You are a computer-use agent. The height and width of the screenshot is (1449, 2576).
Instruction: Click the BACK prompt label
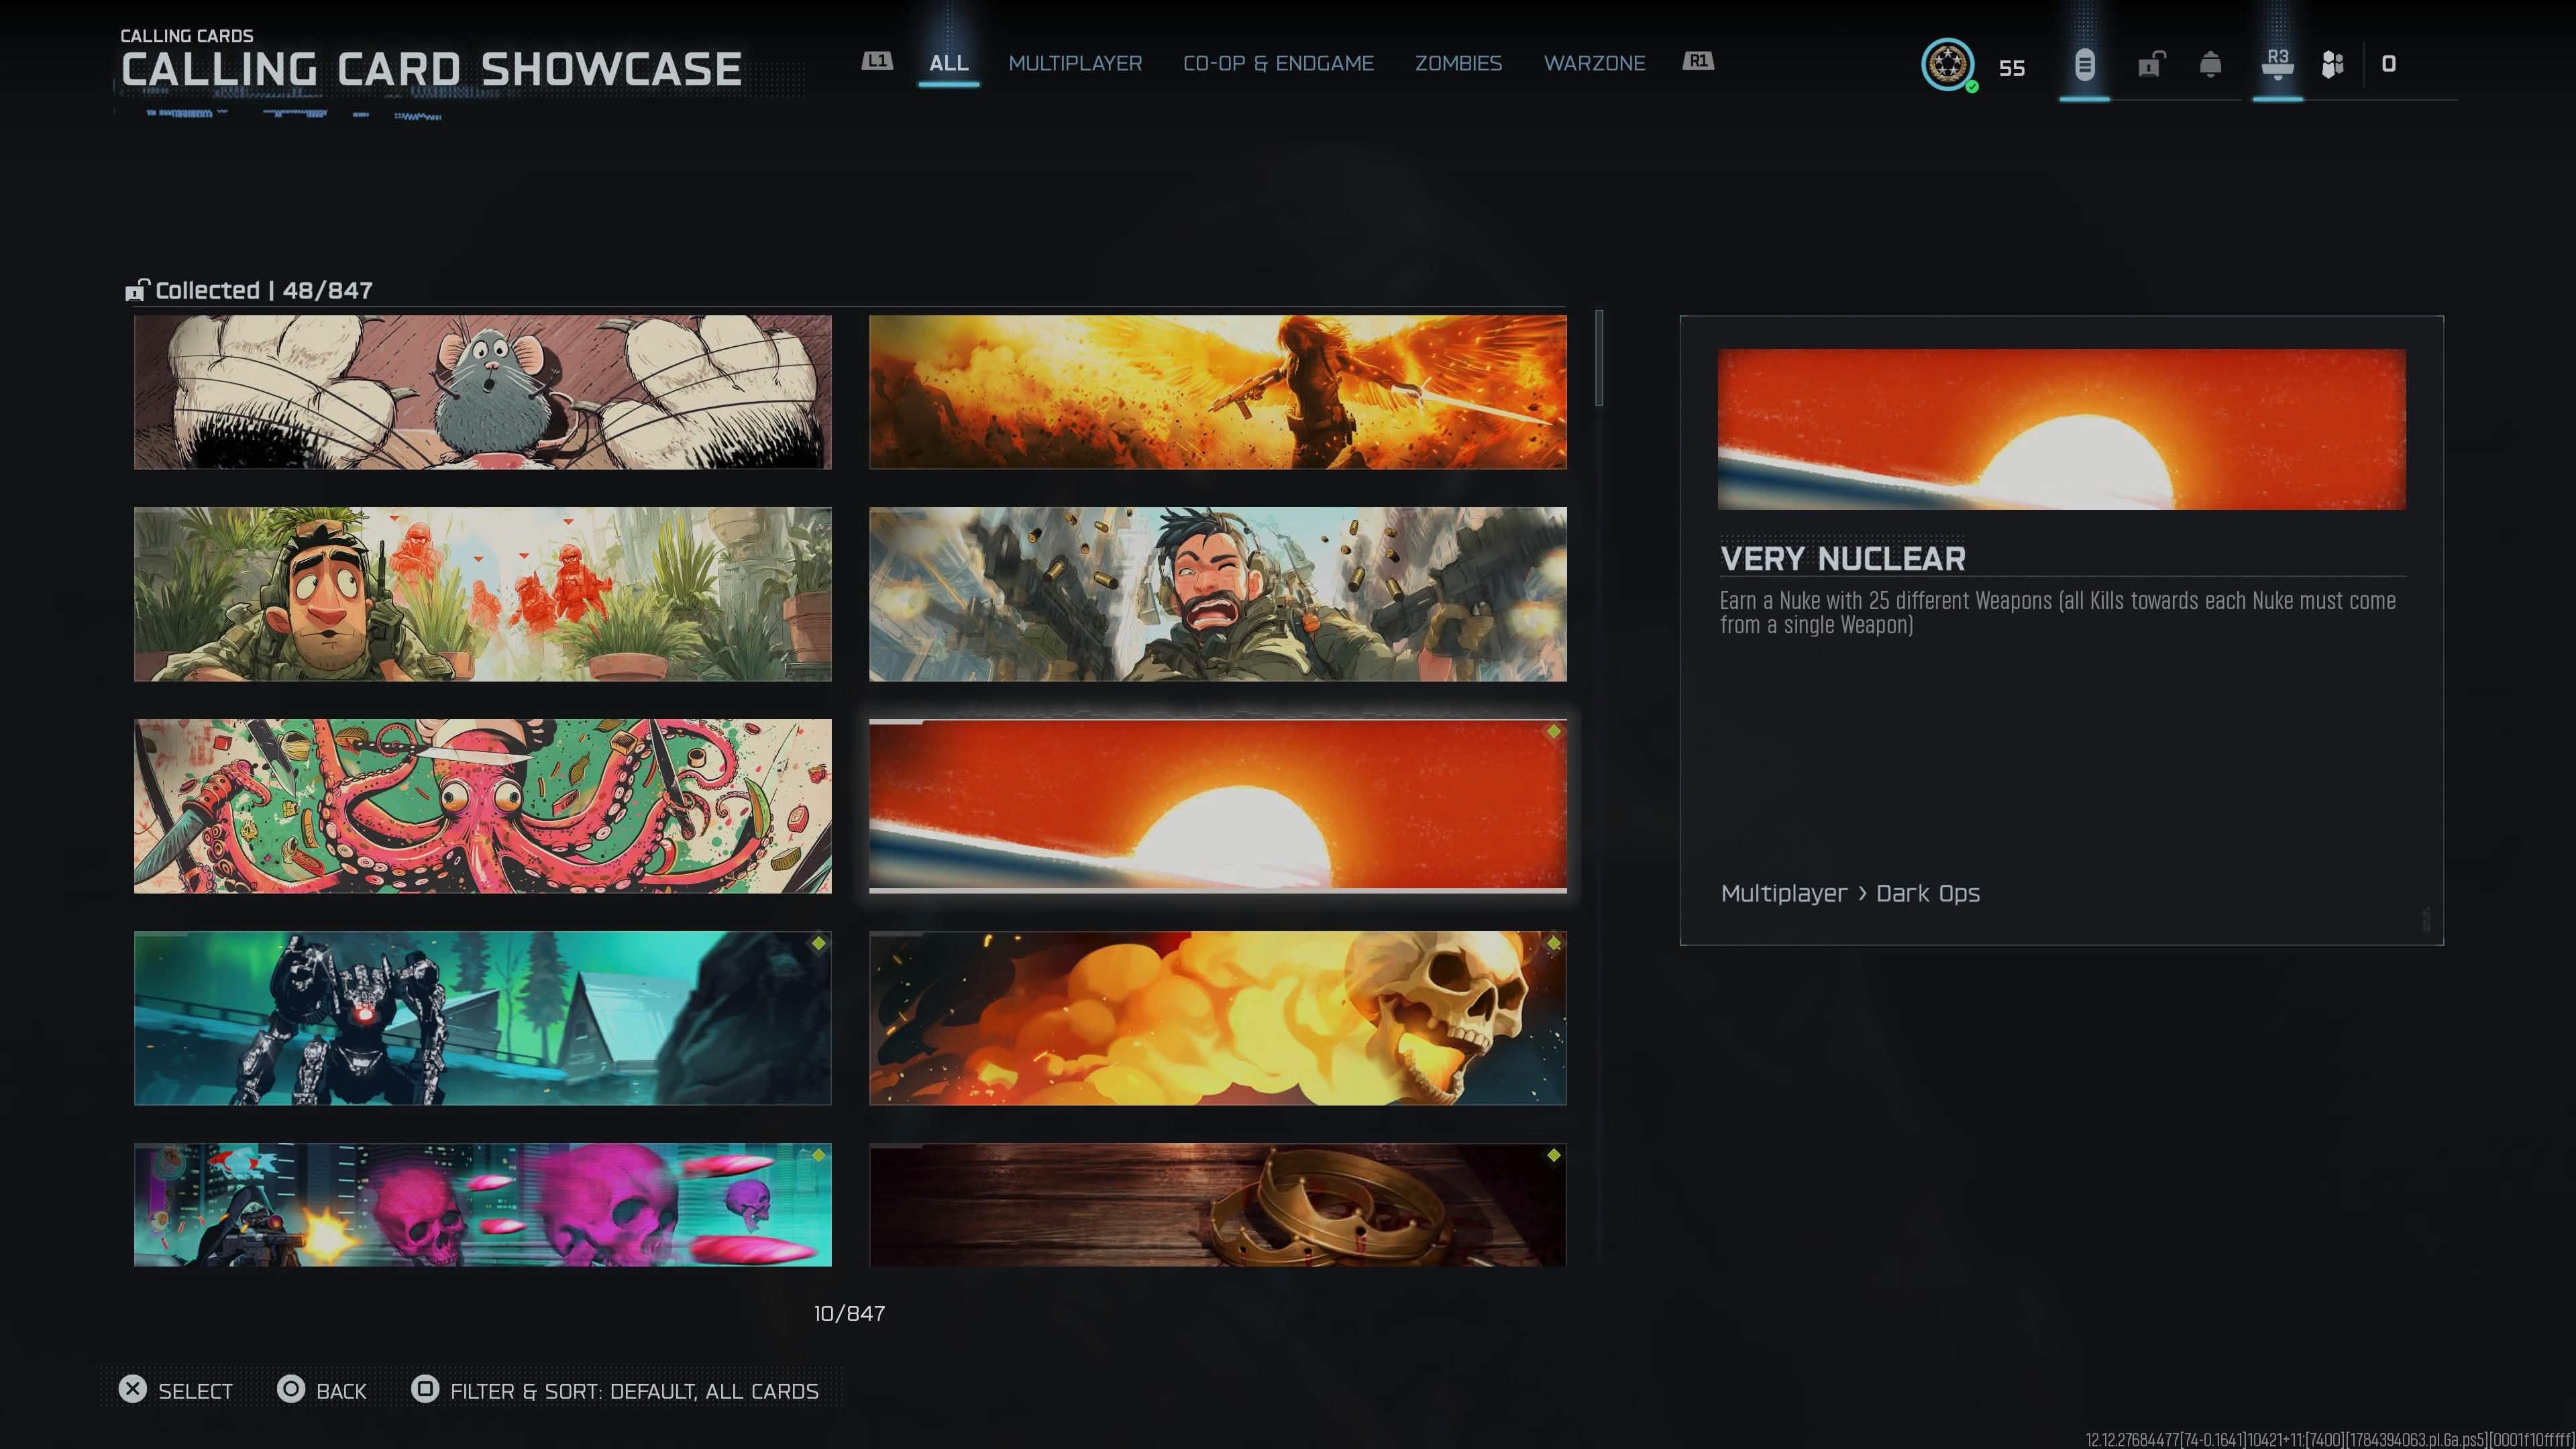click(x=341, y=1391)
